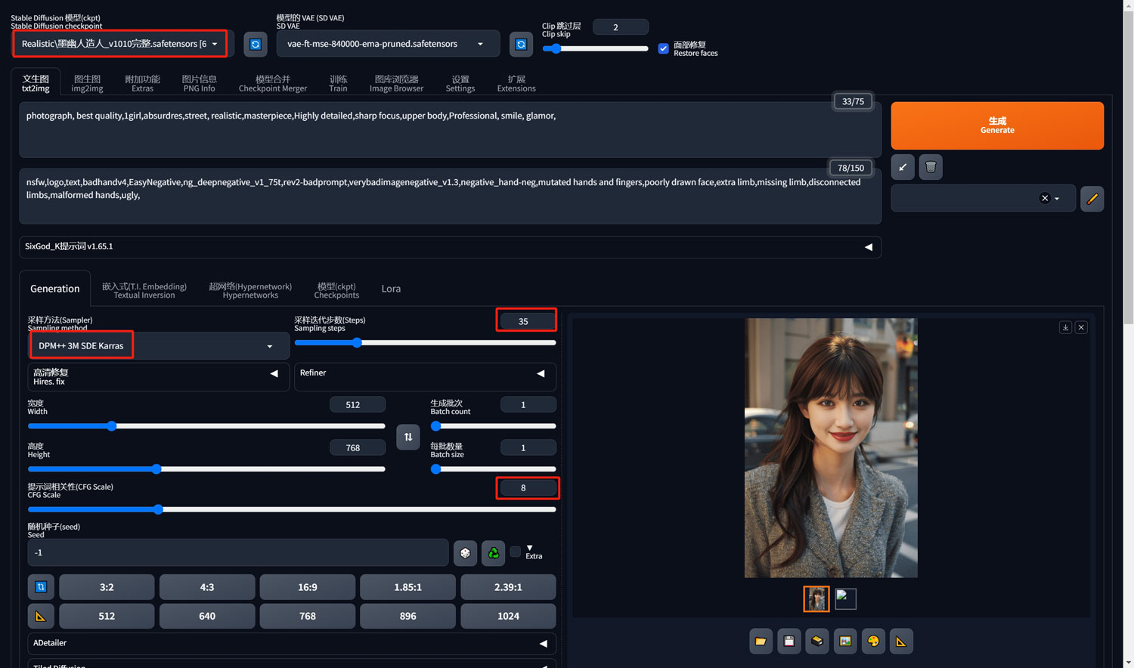Expand the Hires. fix section

(158, 376)
